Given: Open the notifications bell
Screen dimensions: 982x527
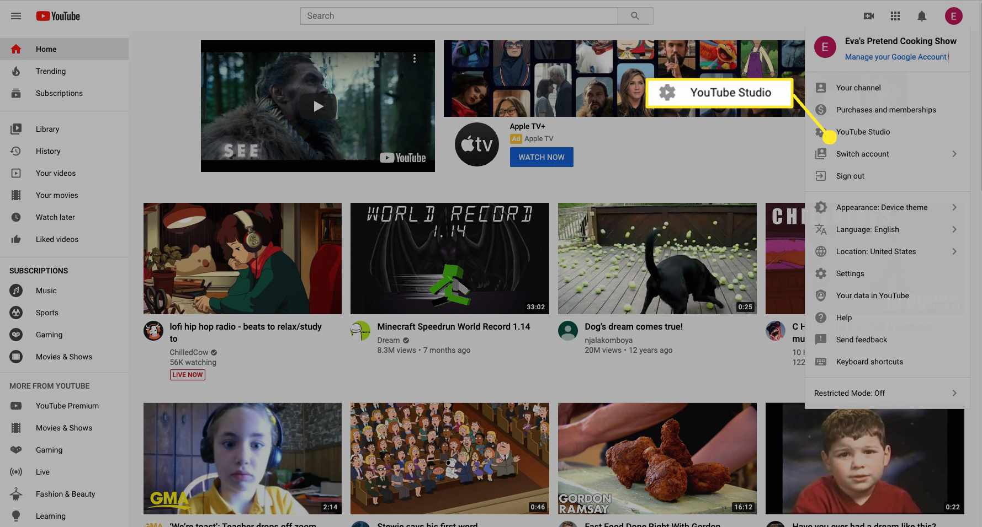Looking at the screenshot, I should [922, 16].
